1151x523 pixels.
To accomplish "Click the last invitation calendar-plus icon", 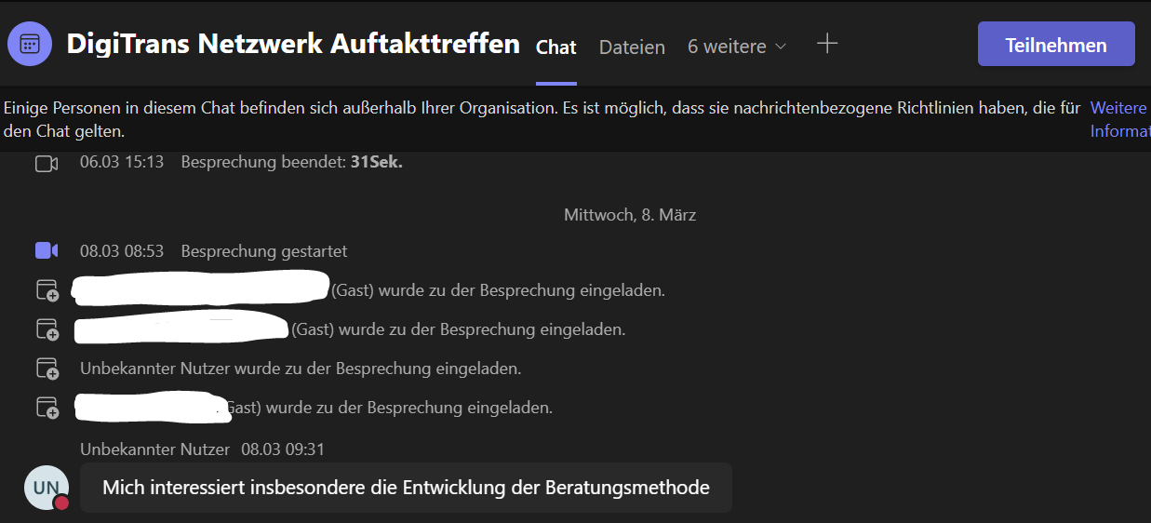I will 47,408.
